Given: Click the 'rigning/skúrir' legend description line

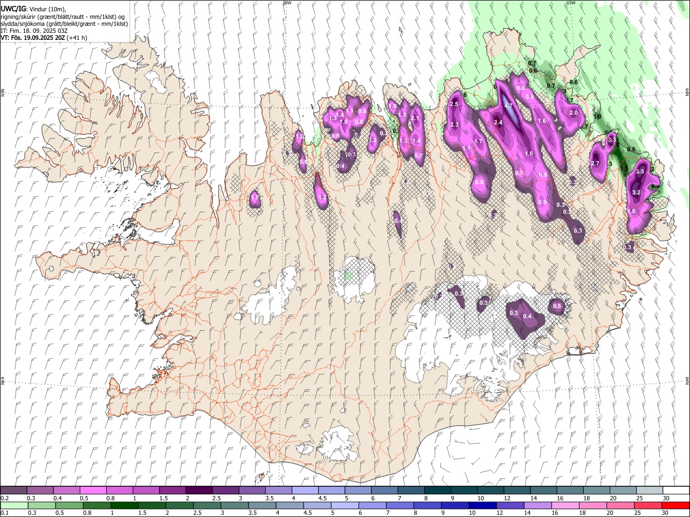Looking at the screenshot, I should coord(63,17).
